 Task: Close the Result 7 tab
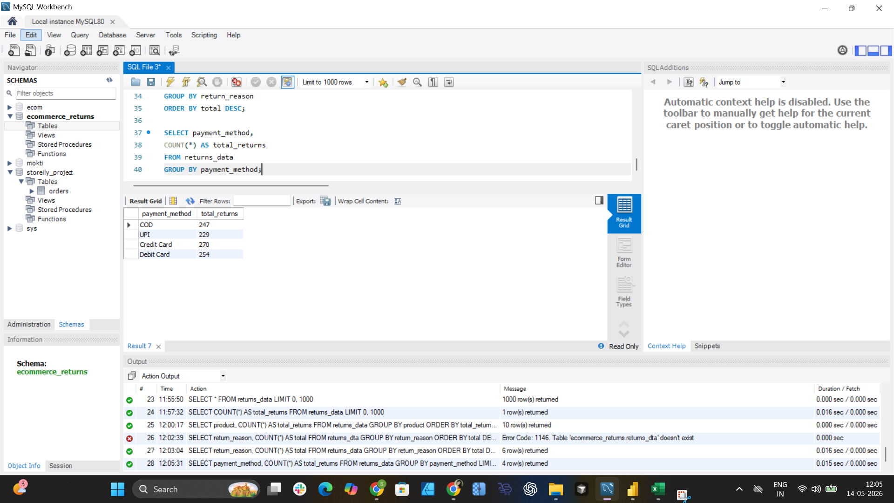[x=158, y=347]
